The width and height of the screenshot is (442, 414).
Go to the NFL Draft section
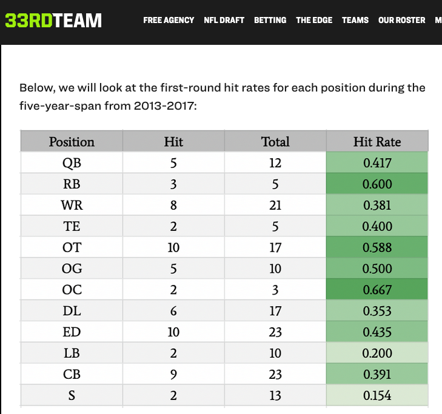click(224, 20)
